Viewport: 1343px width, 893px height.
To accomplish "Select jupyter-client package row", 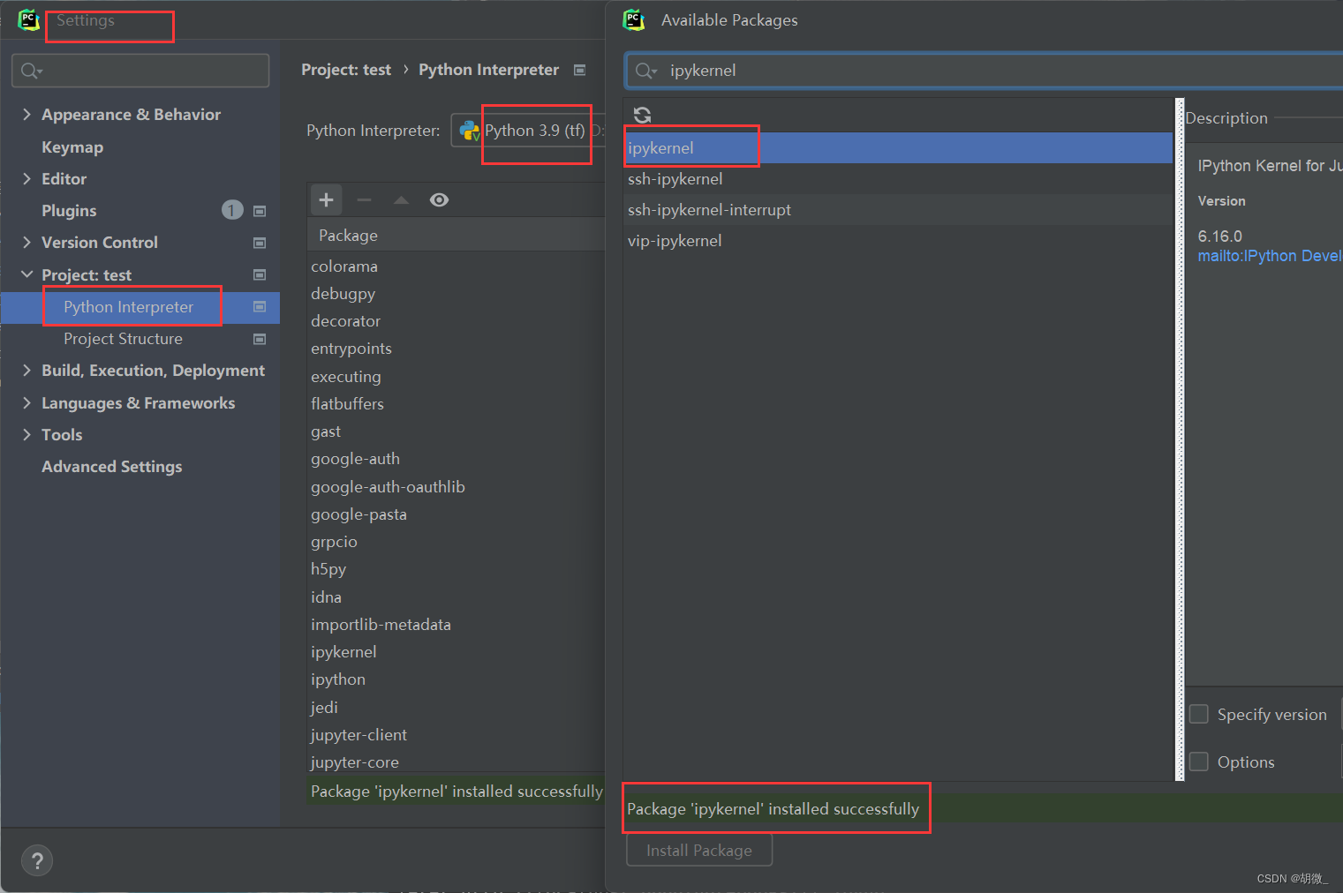I will (x=456, y=735).
